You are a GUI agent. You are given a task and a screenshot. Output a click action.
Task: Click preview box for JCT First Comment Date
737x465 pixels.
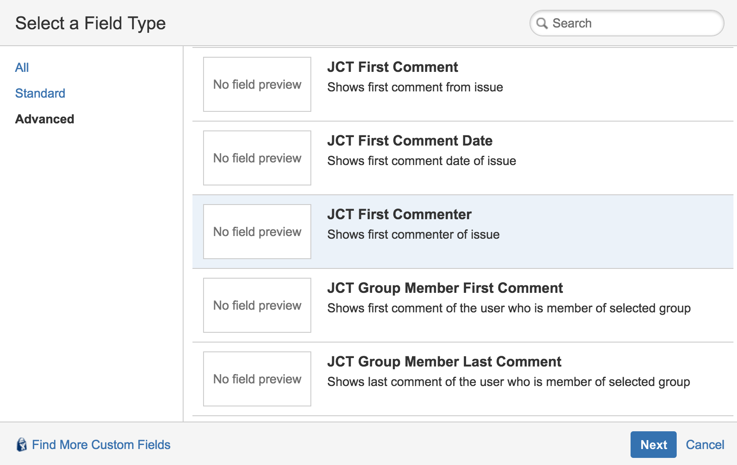257,158
